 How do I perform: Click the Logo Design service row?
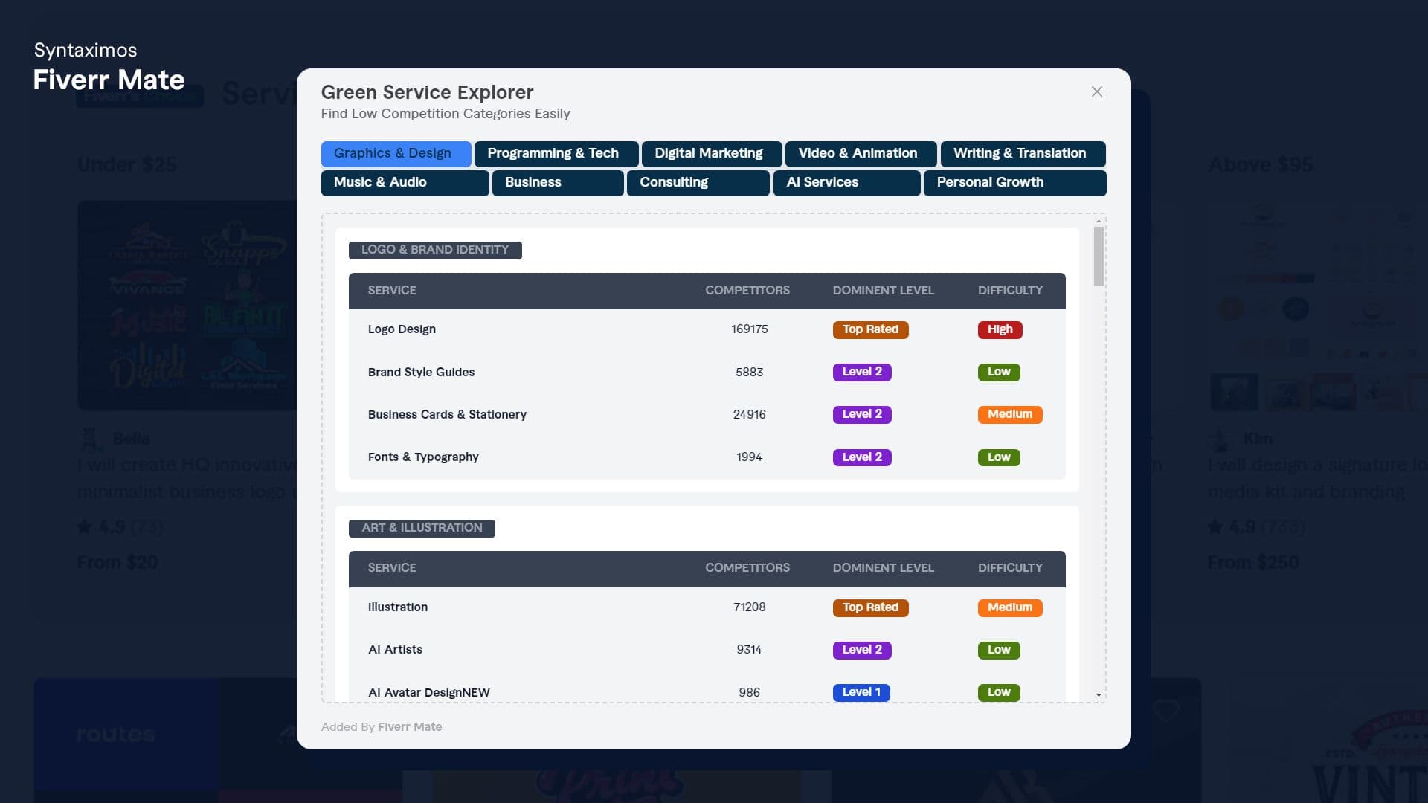point(707,329)
